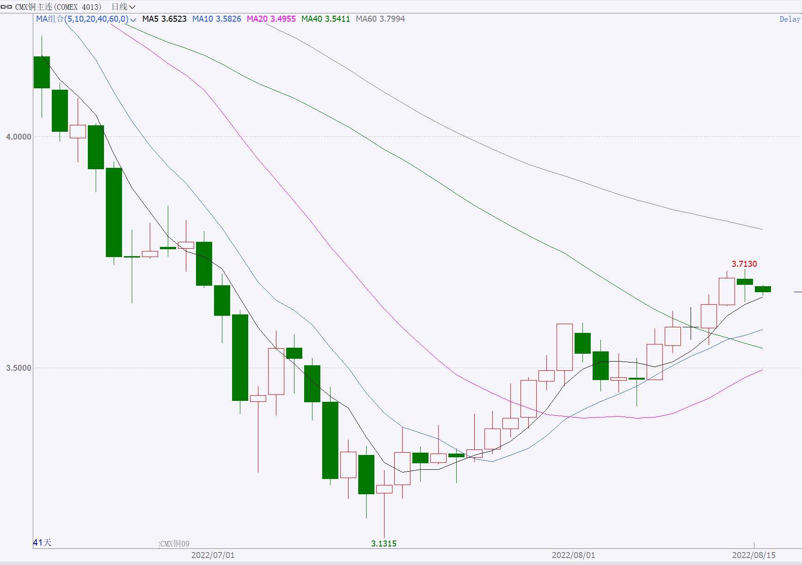Click the 3.1315 low price marker

384,544
